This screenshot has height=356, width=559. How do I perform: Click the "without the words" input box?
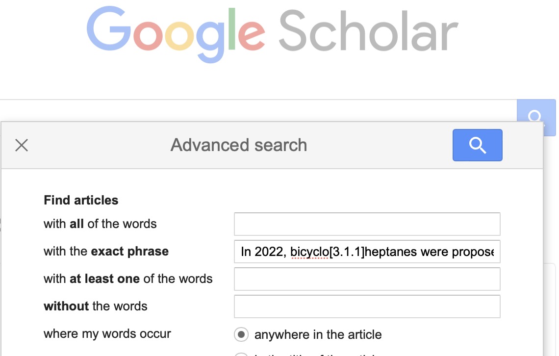pos(367,306)
